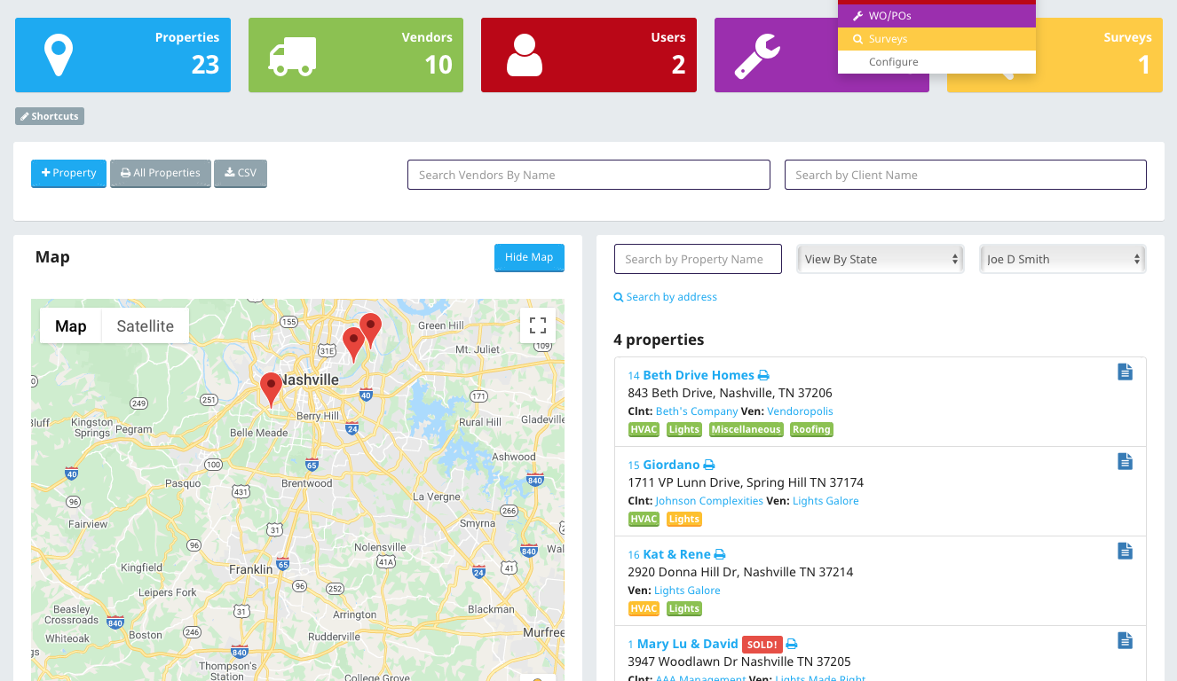Open the Properties 23 summary tile
Viewport: 1177px width, 681px height.
122,55
